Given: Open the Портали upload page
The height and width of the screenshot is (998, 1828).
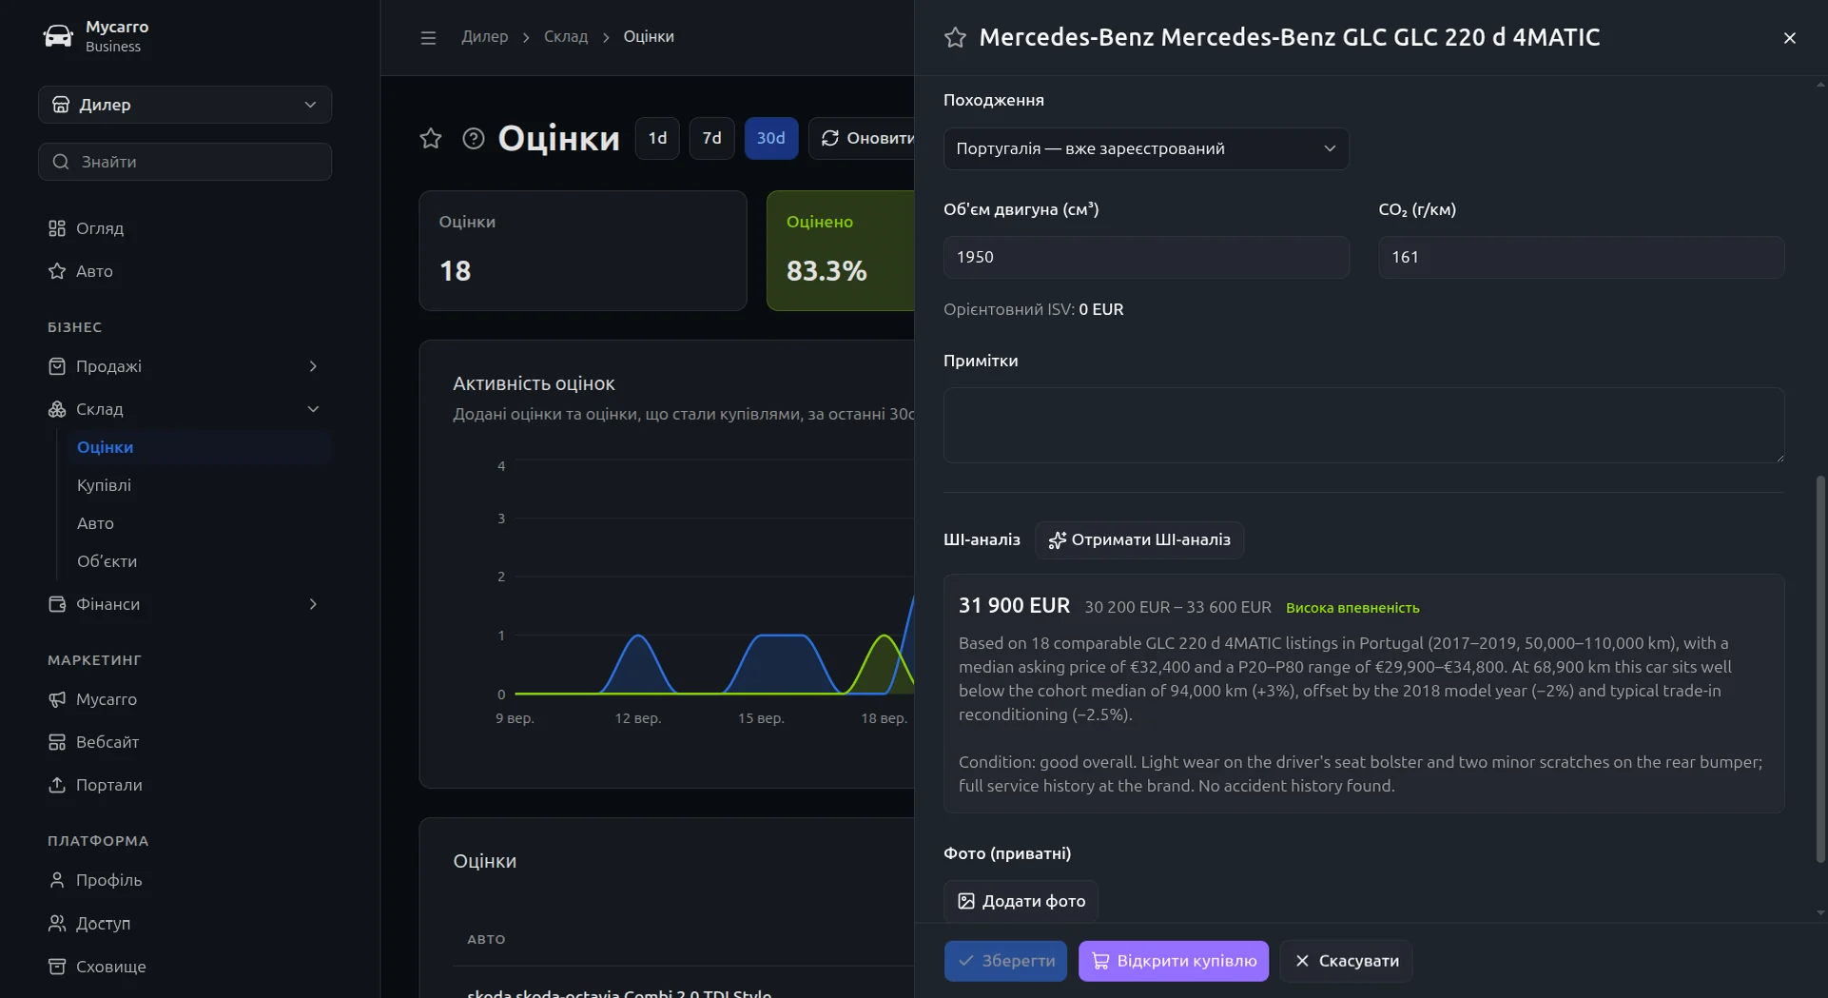Looking at the screenshot, I should tap(185, 785).
